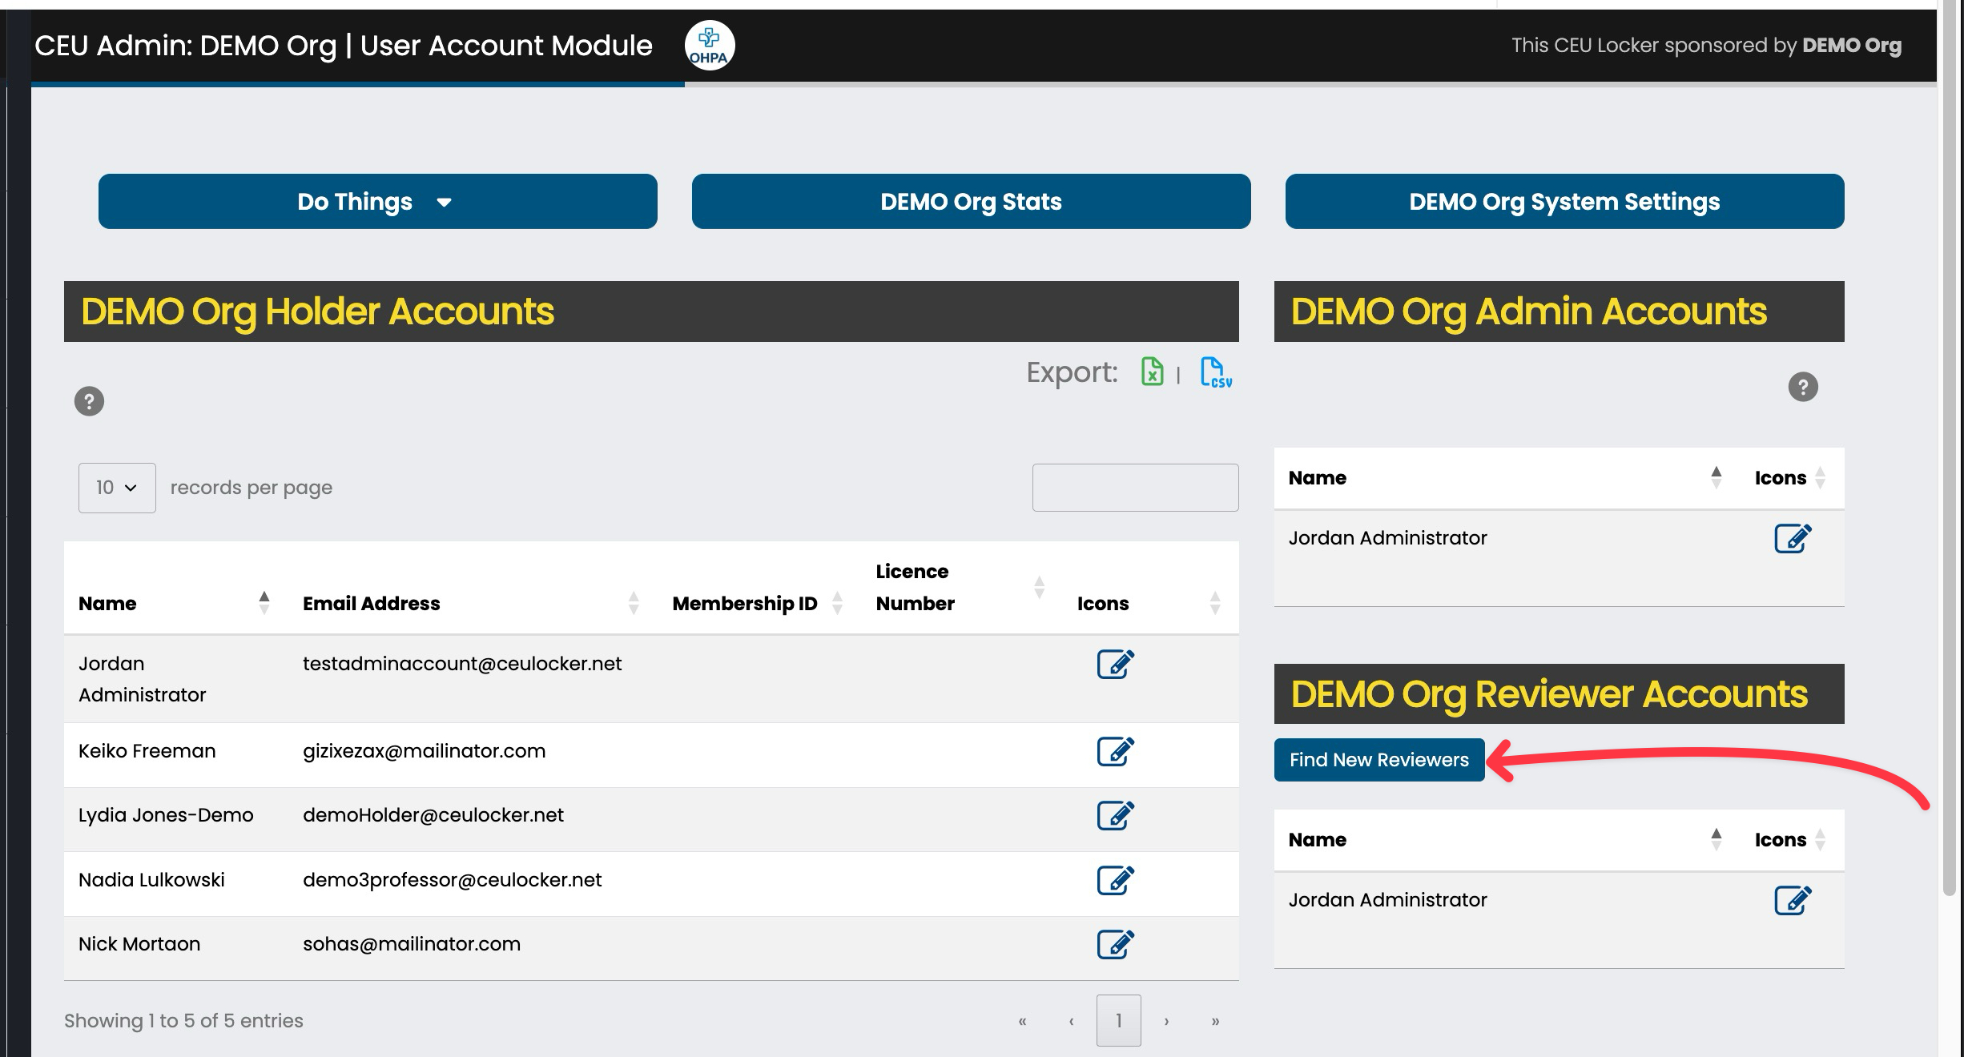Go to next page of entries

(x=1166, y=1021)
